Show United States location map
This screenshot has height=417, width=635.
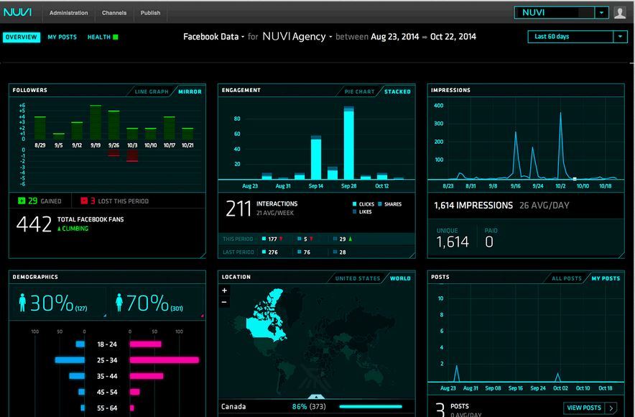pyautogui.click(x=358, y=278)
